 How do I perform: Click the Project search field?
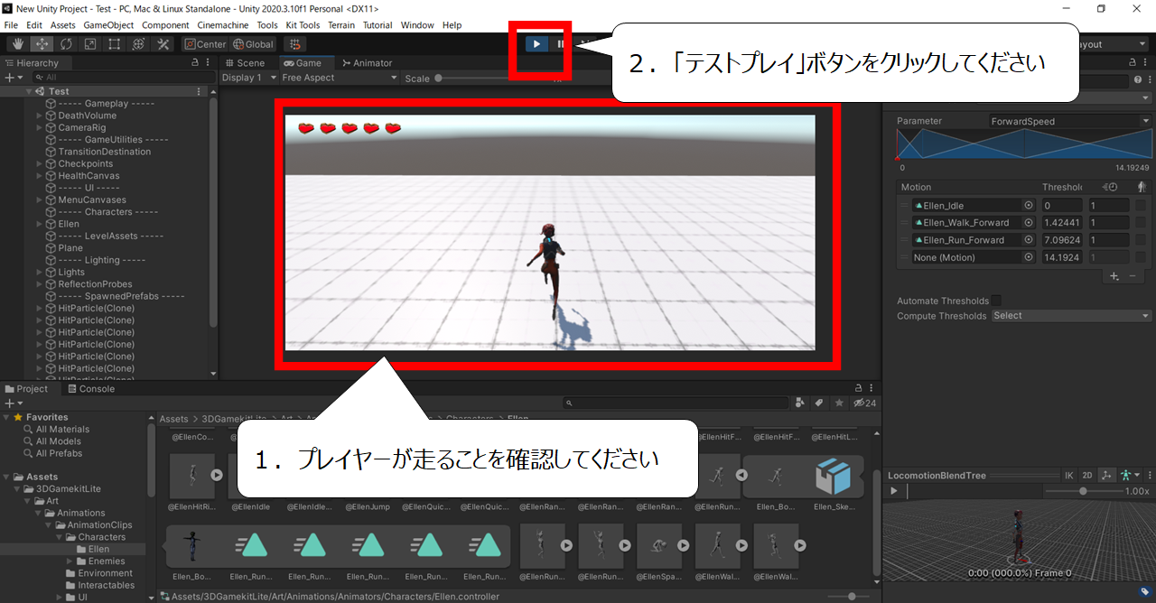point(676,404)
